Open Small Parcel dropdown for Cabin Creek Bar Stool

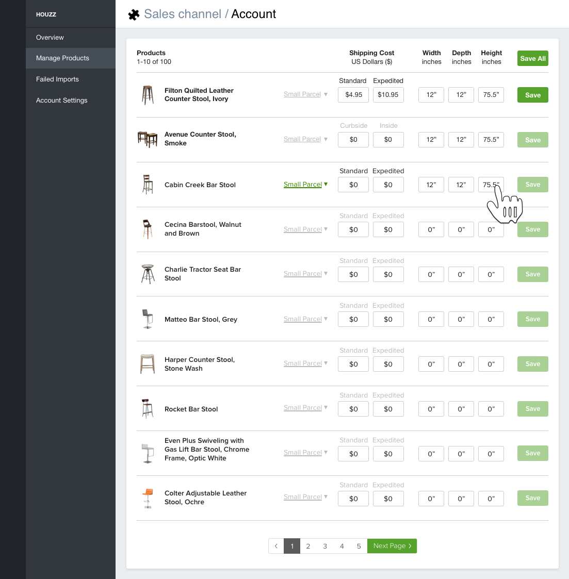(305, 185)
